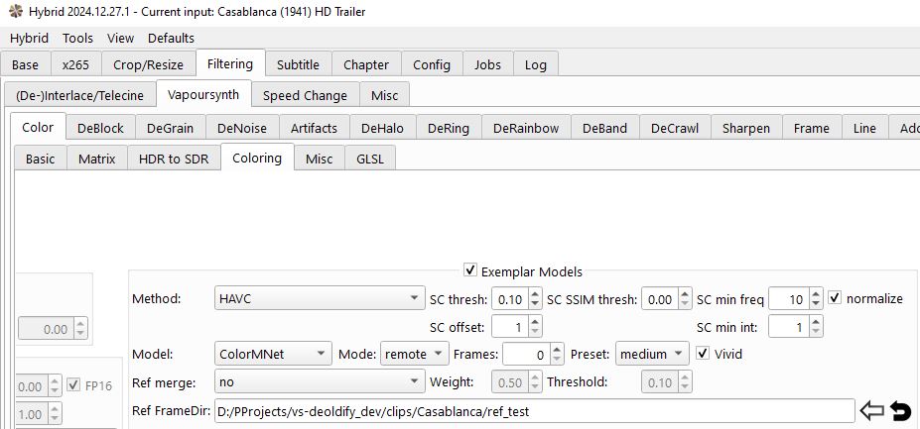Screen dimensions: 920x429
Task: Click the left arrow icon beside Ref FrameDir
Action: click(x=871, y=410)
